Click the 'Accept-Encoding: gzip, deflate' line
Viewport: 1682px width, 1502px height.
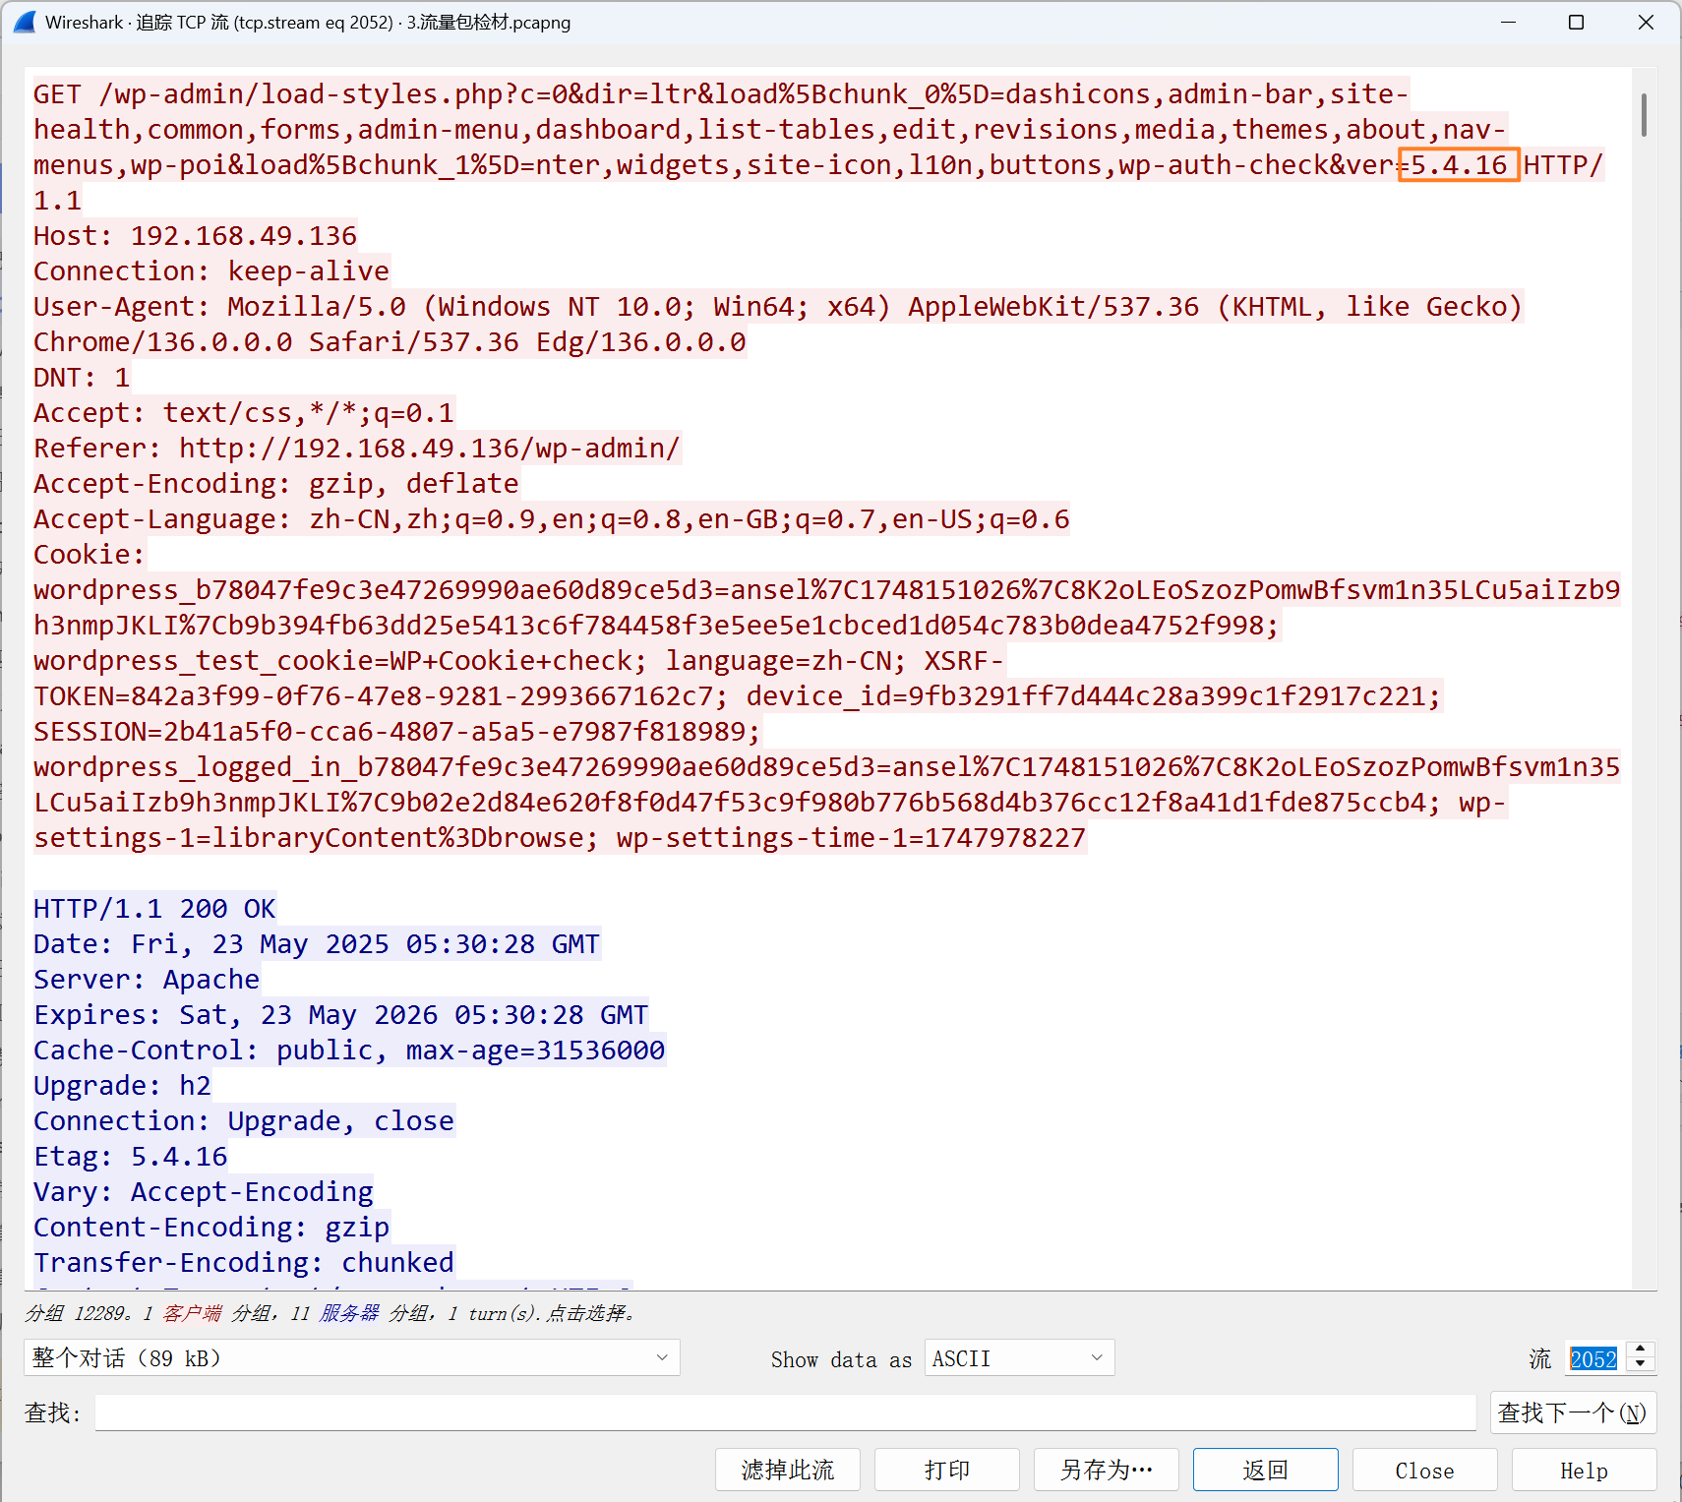click(276, 484)
